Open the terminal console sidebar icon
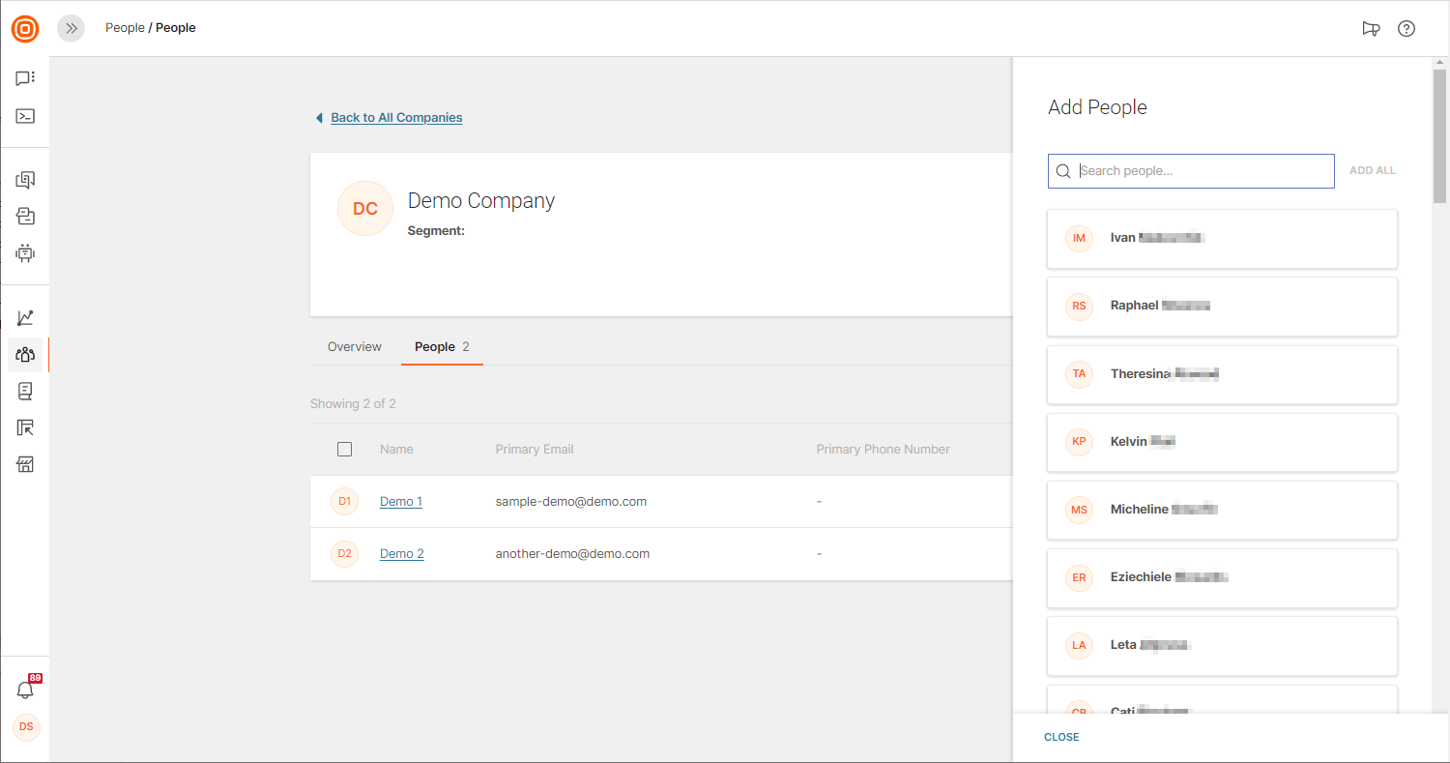The image size is (1450, 763). point(25,116)
